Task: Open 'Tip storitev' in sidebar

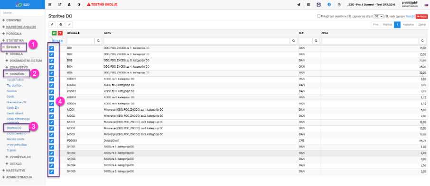Action: (14, 86)
